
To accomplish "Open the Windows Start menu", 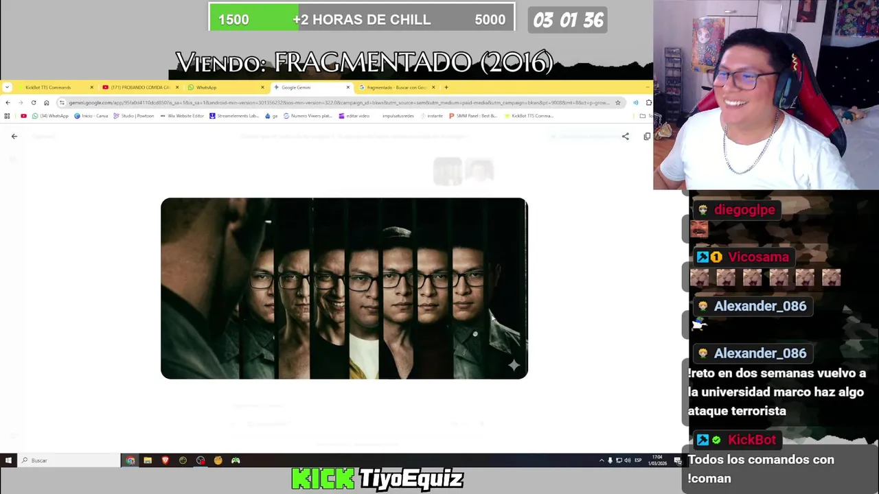I will (x=8, y=460).
